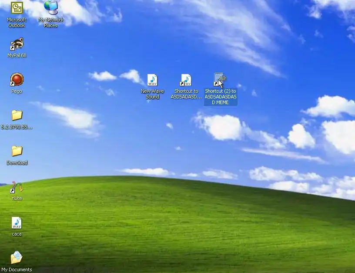Select the Pego red ball shortcut
Viewport: 355px width, 273px height.
coord(17,80)
